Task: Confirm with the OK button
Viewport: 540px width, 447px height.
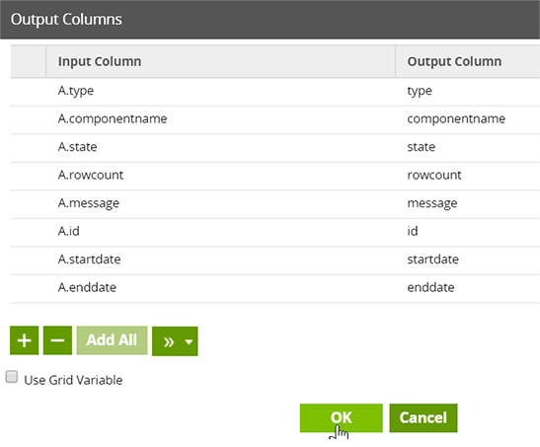Action: point(342,418)
